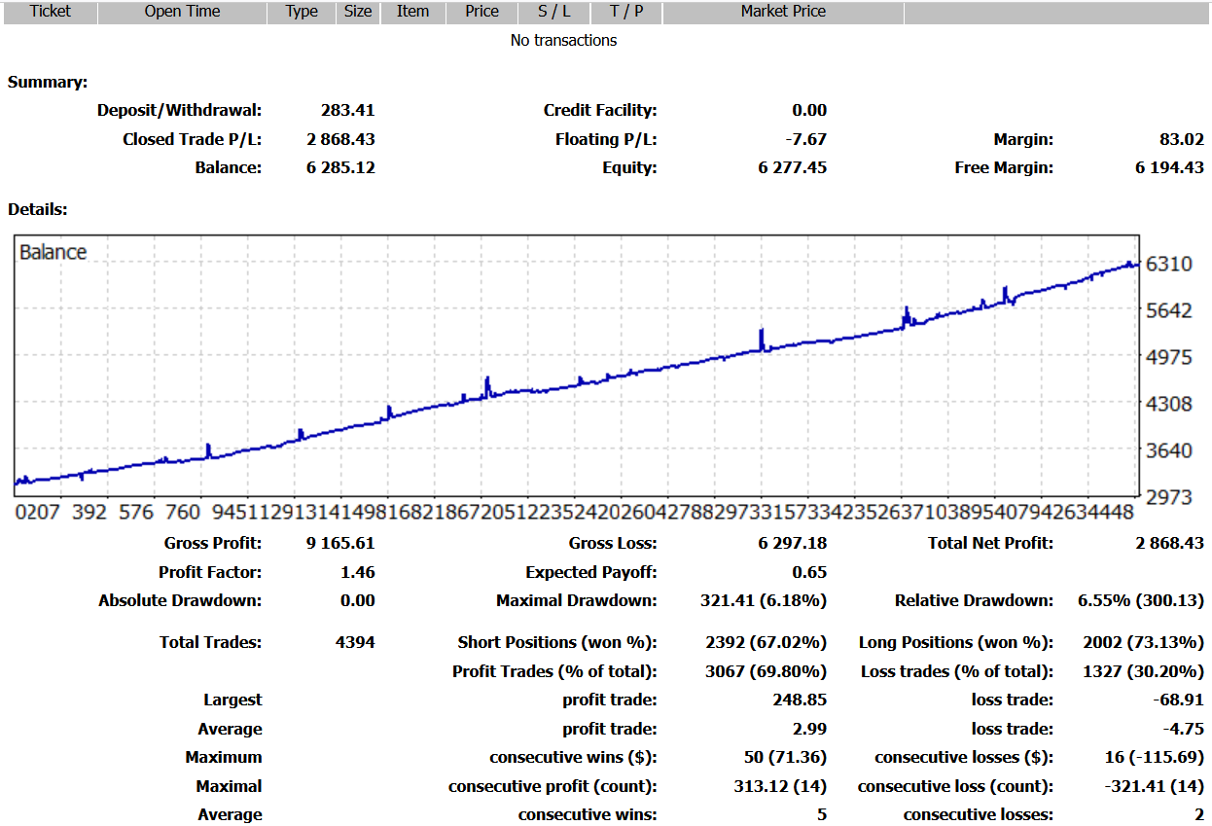Select the consecutive losses value 16 (-115.69)
Image resolution: width=1212 pixels, height=826 pixels.
point(1155,757)
